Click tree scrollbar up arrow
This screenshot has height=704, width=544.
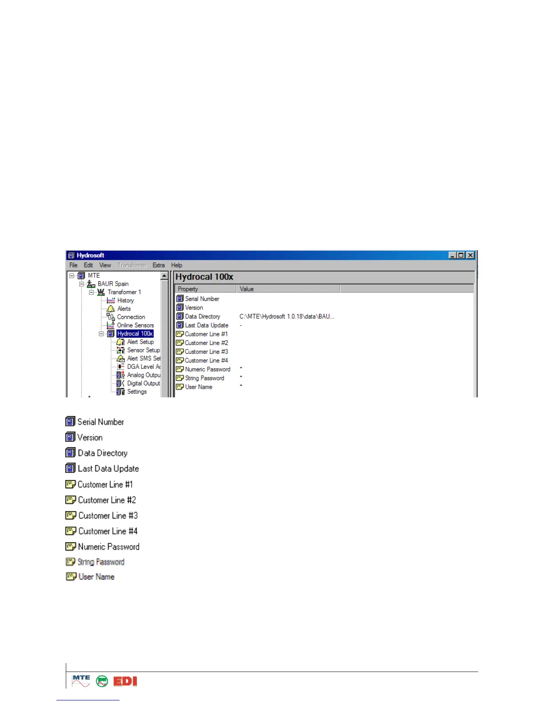pyautogui.click(x=164, y=276)
